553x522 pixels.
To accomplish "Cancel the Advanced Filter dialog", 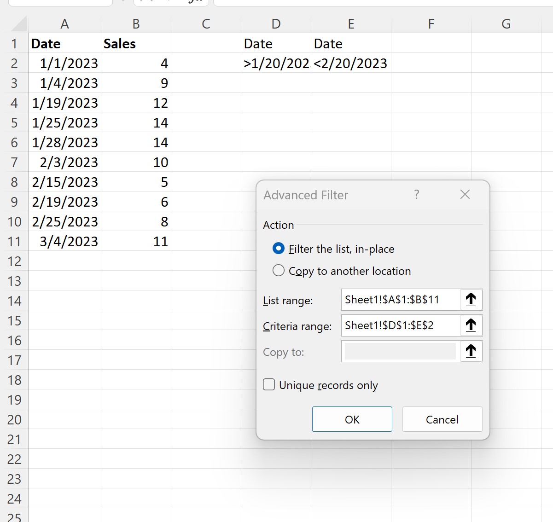I will 442,419.
